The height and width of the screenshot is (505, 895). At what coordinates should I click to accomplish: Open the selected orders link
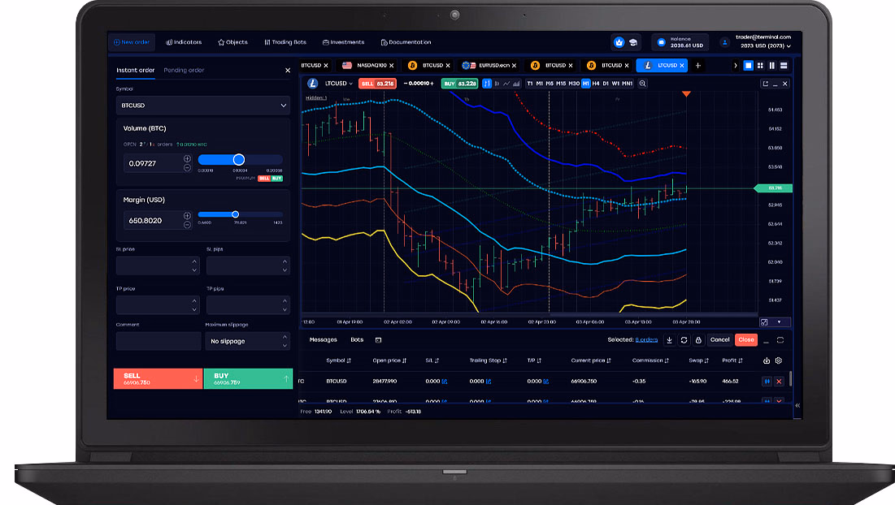pos(646,339)
